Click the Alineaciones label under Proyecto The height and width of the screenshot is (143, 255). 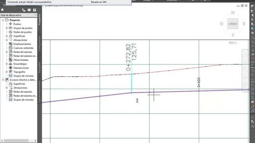pos(20,40)
